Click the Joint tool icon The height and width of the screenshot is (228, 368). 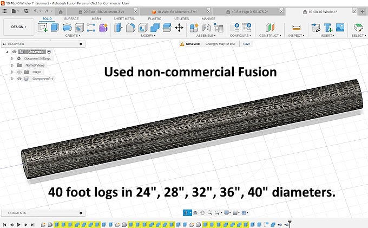(x=206, y=28)
